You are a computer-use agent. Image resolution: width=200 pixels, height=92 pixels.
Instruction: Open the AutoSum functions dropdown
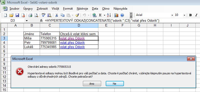click(104, 15)
